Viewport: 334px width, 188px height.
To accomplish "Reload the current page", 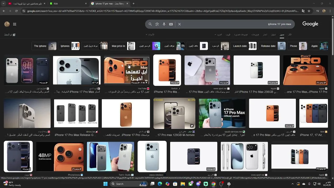I will coord(16,11).
